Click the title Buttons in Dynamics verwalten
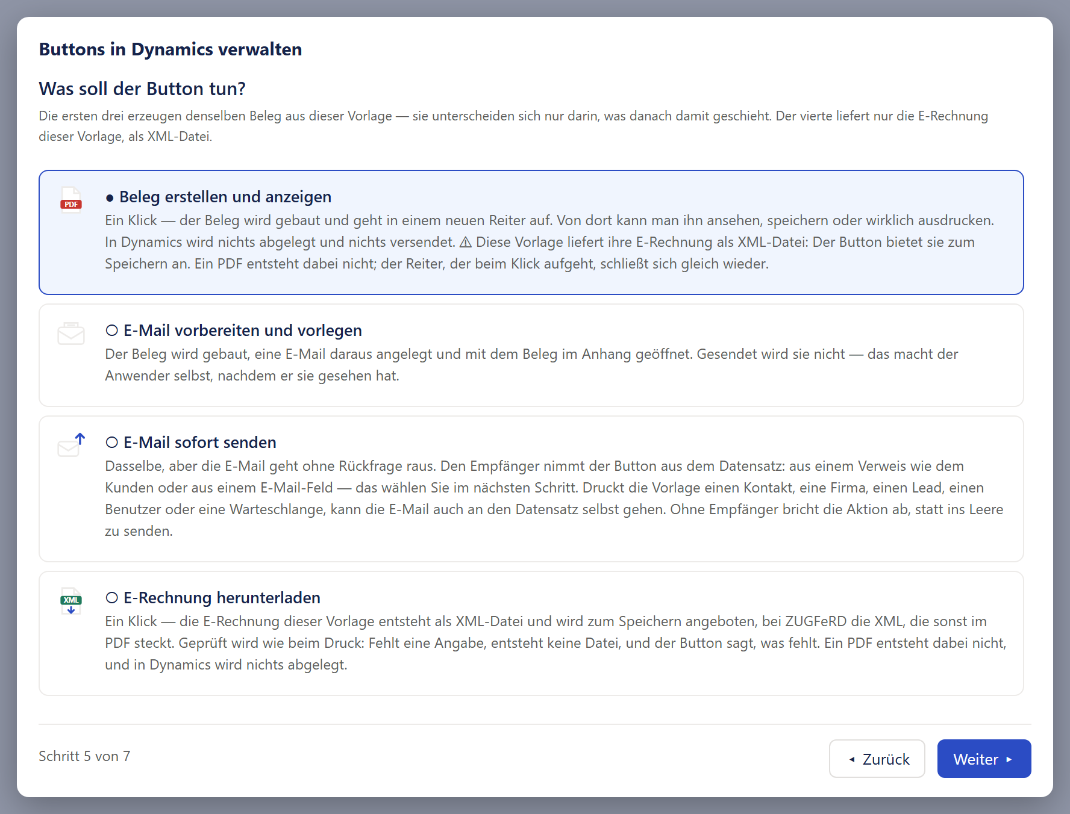Viewport: 1070px width, 814px height. 171,49
